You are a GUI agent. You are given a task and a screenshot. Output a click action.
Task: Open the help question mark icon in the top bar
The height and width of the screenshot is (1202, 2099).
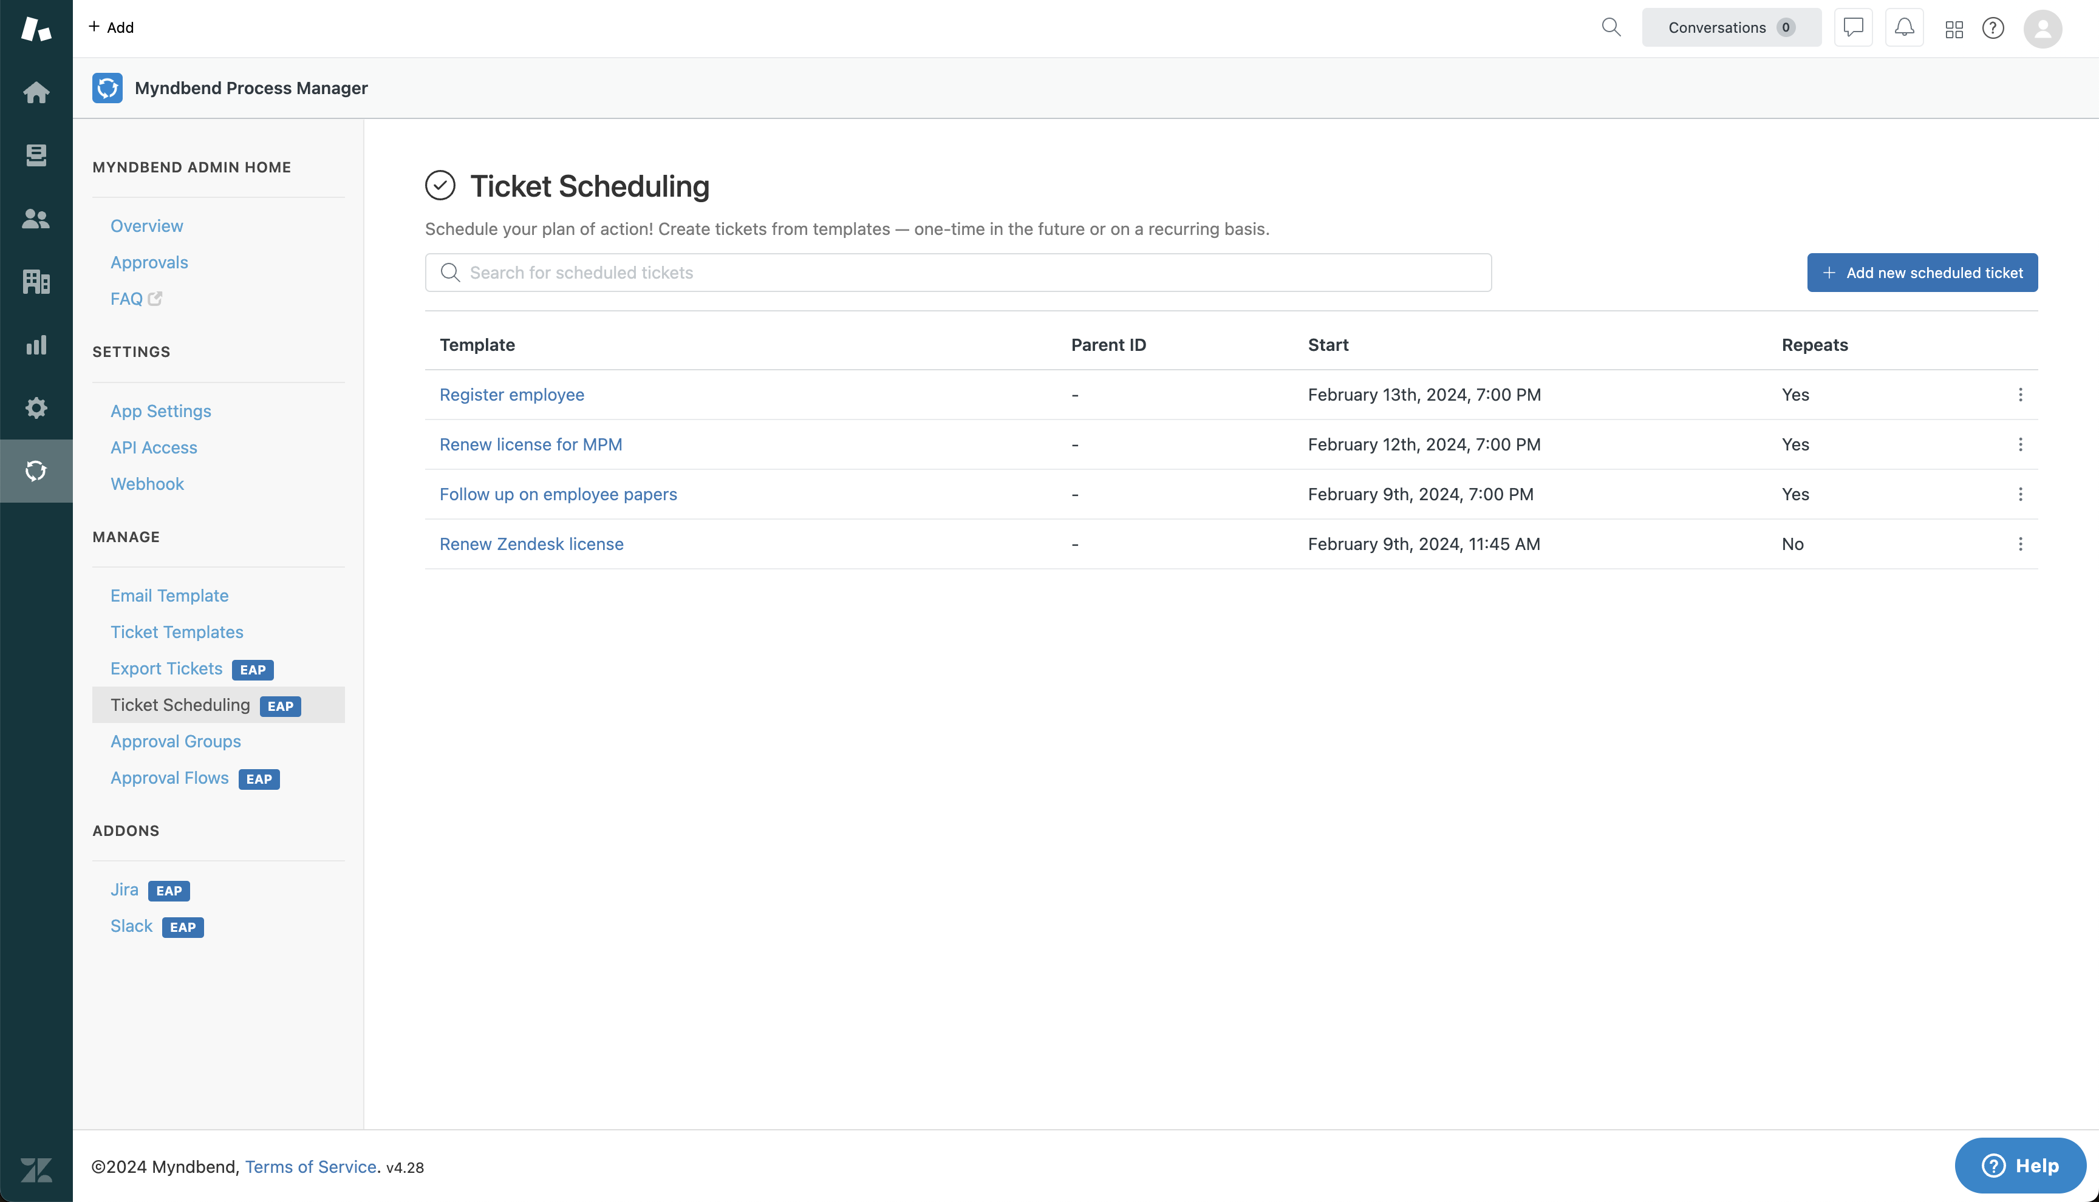pyautogui.click(x=1993, y=28)
